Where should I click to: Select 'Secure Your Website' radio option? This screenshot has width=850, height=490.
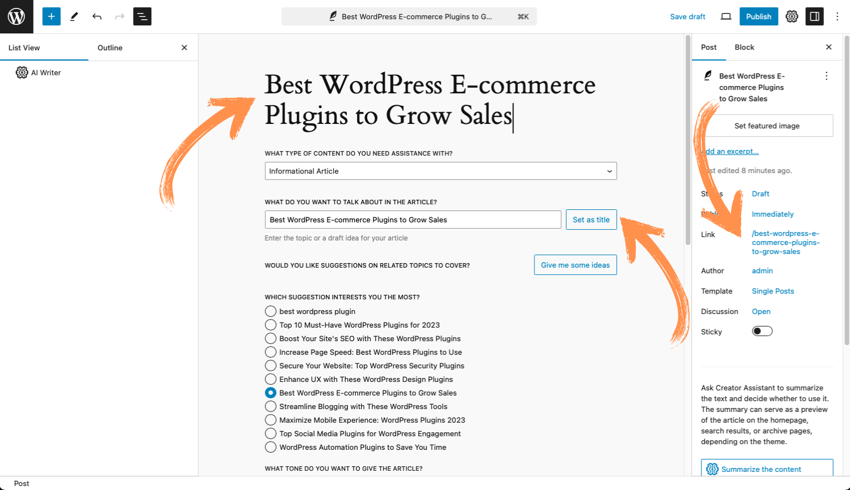click(x=271, y=366)
